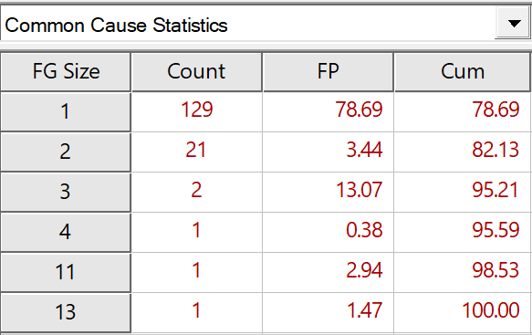
Task: Select the FP cell with 13.07
Action: click(328, 192)
